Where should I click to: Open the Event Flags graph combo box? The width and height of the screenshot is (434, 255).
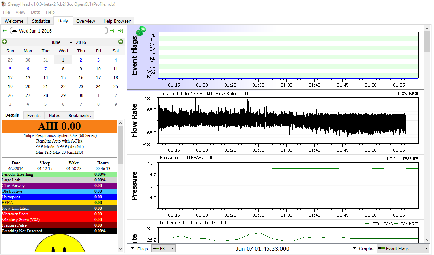coord(403,249)
